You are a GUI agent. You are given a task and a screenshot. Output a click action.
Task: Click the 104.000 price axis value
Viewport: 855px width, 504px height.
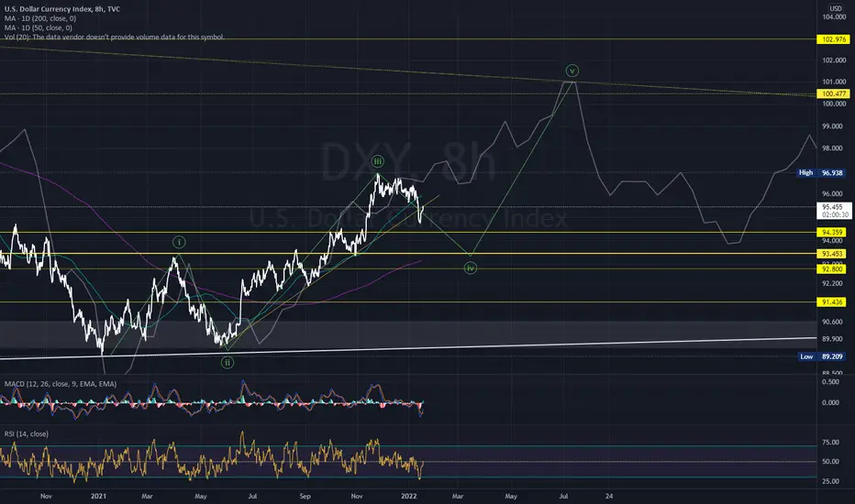pyautogui.click(x=834, y=16)
